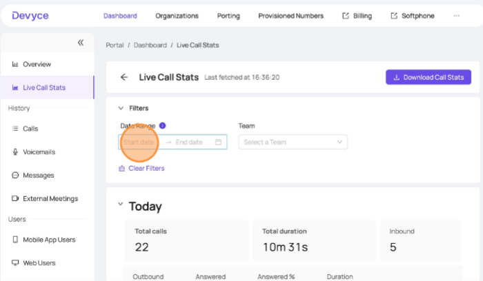Click the Mobile App Users phone icon
The height and width of the screenshot is (281, 483).
14,240
